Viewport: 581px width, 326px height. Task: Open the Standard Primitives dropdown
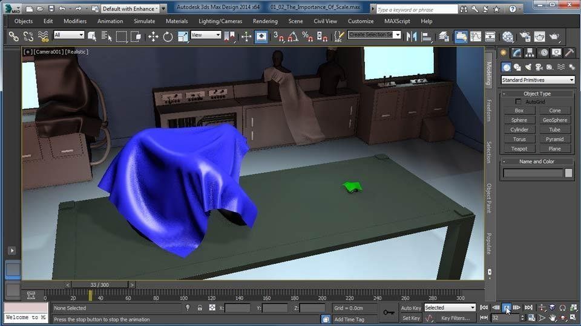(537, 80)
